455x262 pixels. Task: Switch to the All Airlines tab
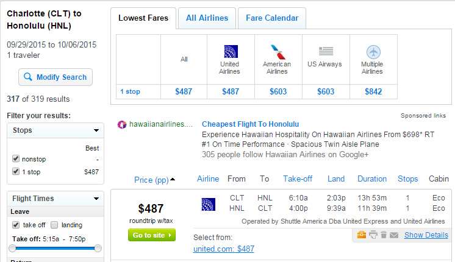207,18
